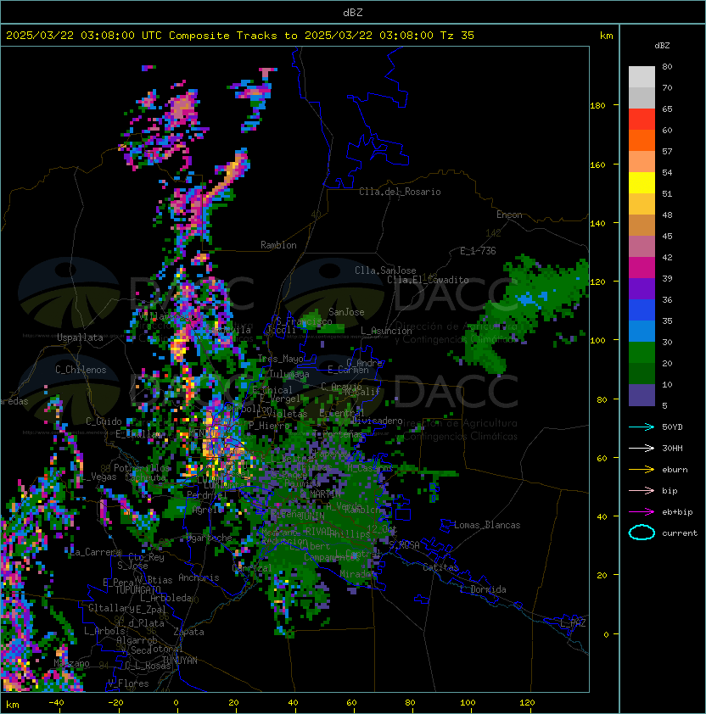Click the '-40' km tick on horizontal axis
Screen dimensions: 706x714
(56, 703)
